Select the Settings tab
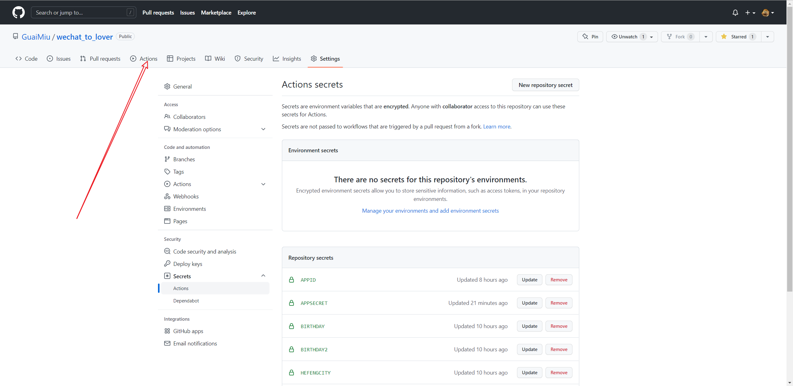 (325, 59)
